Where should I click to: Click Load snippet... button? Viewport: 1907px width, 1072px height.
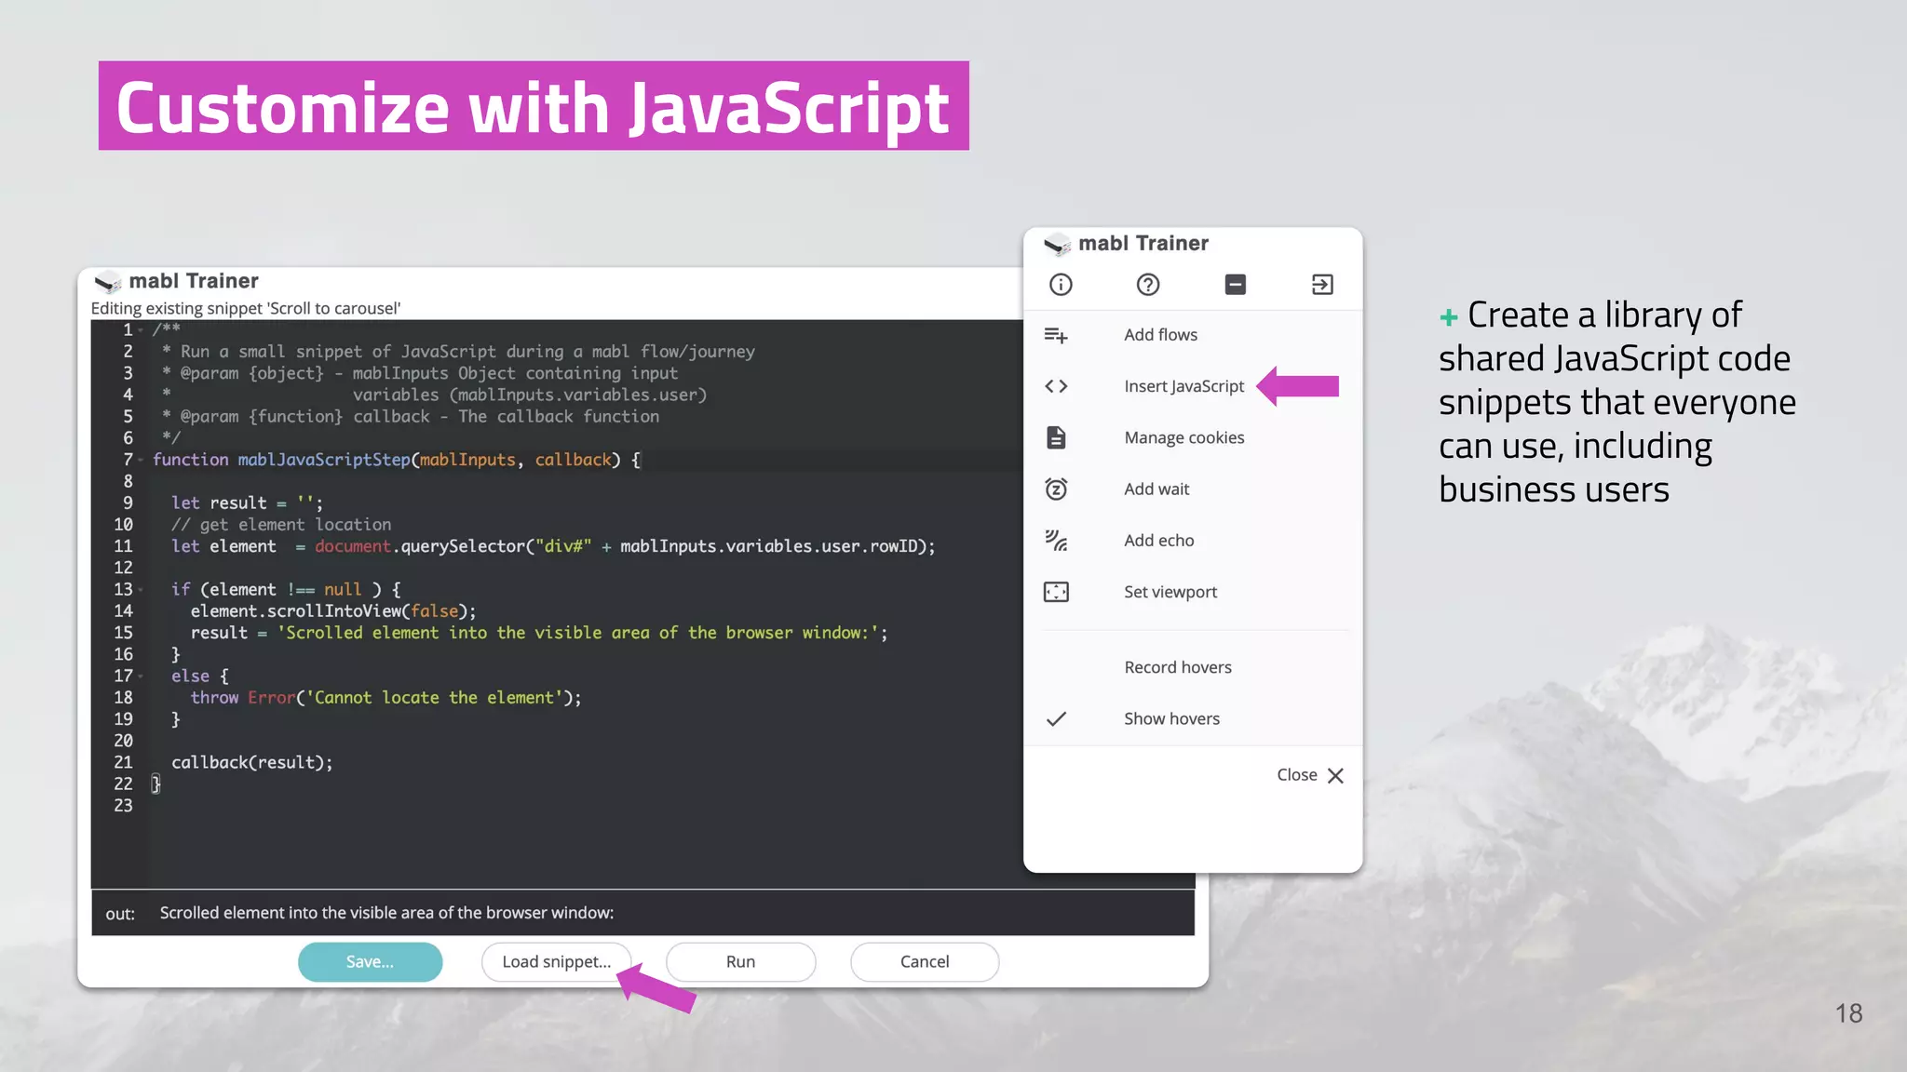tap(556, 962)
